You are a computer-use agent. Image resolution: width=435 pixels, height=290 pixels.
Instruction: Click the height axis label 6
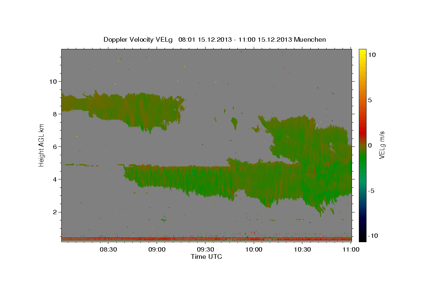point(55,146)
